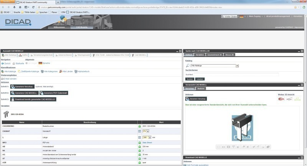Open the Länge value dropdown

coord(150,138)
